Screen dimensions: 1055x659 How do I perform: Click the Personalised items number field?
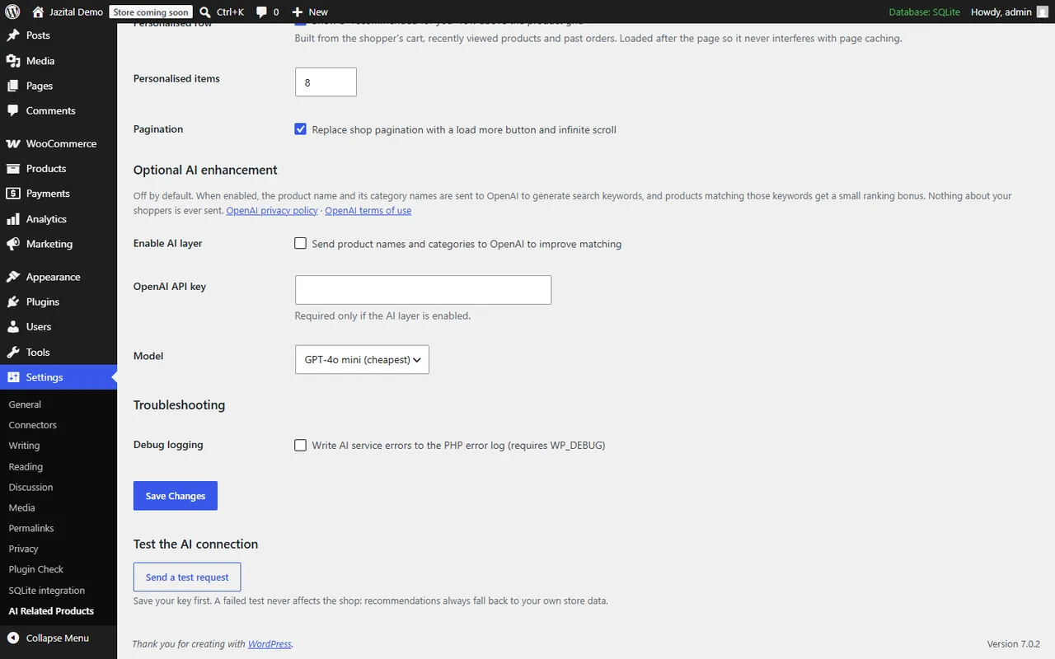pyautogui.click(x=326, y=82)
